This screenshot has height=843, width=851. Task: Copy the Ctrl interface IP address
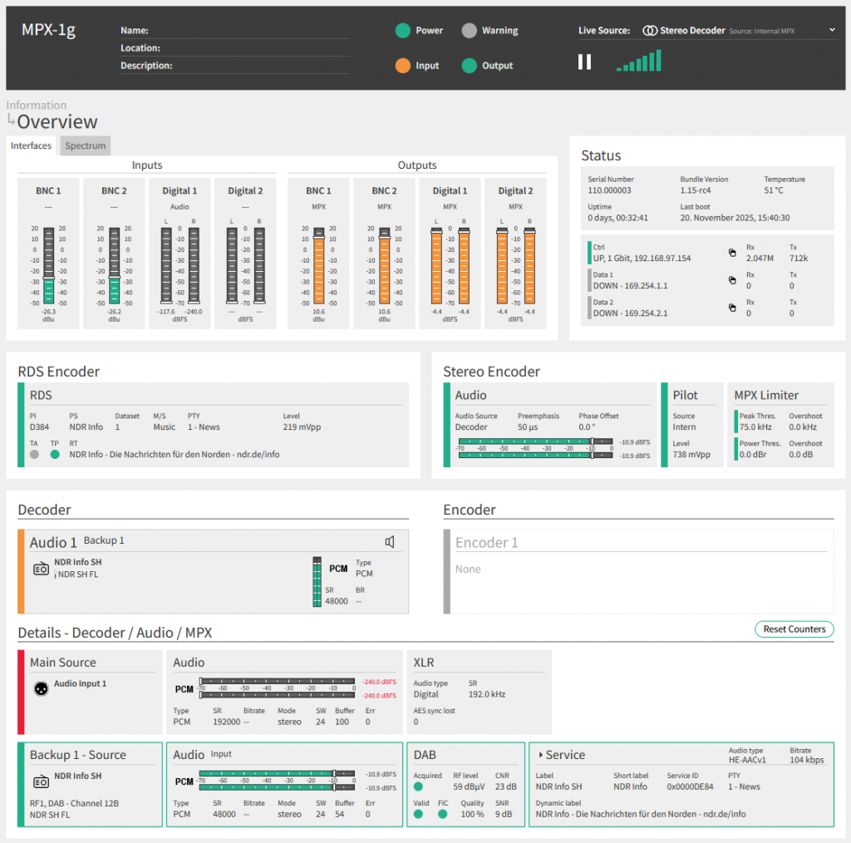pyautogui.click(x=732, y=254)
